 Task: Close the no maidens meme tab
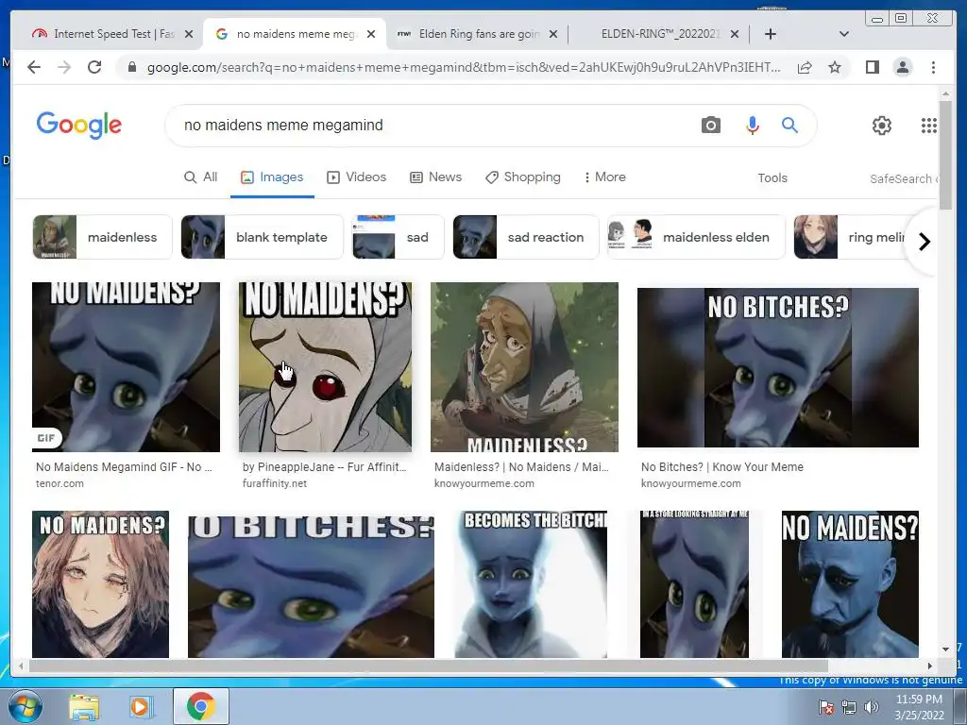[x=370, y=34]
